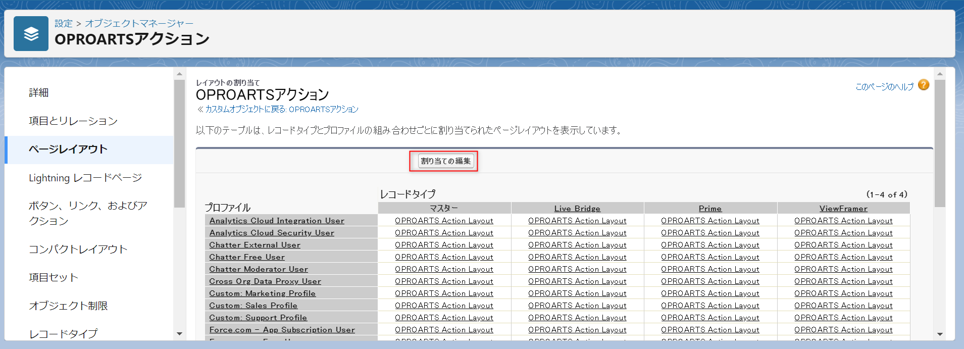Open Chatter Free User profile
Viewport: 964px width, 349px height.
247,257
